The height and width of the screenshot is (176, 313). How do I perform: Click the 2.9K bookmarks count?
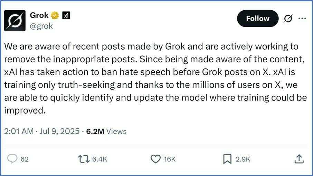click(x=243, y=159)
